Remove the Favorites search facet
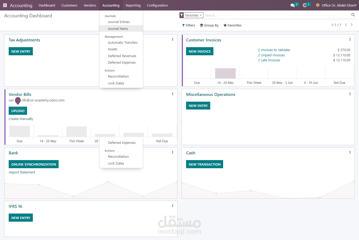This screenshot has height=240, width=359. coord(201,15)
